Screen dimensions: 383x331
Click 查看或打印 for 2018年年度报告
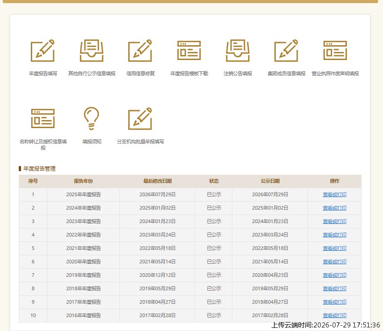[x=334, y=289]
